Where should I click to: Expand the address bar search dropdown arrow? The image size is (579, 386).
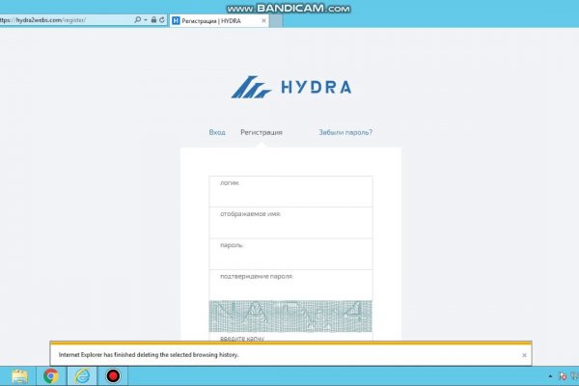point(145,19)
